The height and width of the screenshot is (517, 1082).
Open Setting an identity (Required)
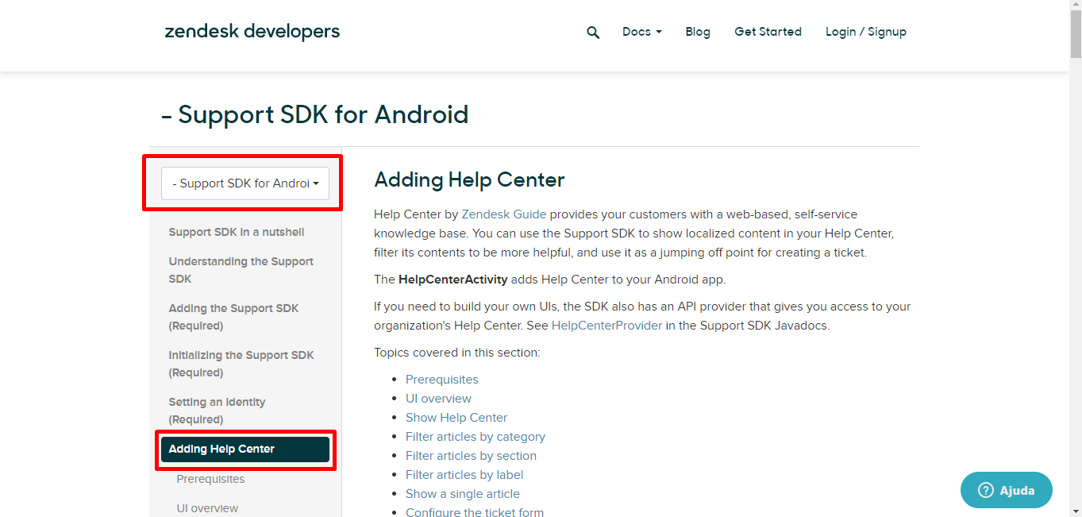pyautogui.click(x=217, y=411)
